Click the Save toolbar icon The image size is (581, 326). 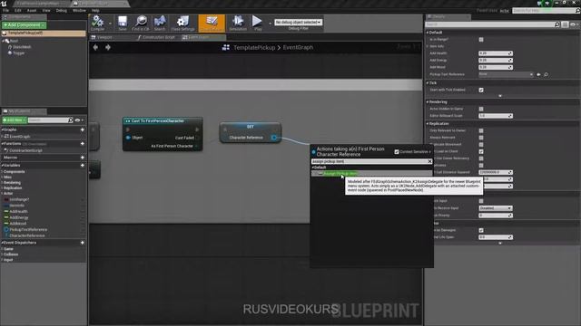coord(123,22)
